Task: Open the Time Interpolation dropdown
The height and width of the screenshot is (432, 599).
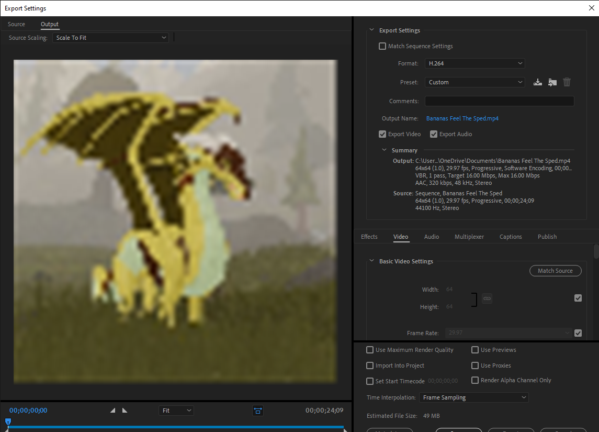Action: [473, 397]
